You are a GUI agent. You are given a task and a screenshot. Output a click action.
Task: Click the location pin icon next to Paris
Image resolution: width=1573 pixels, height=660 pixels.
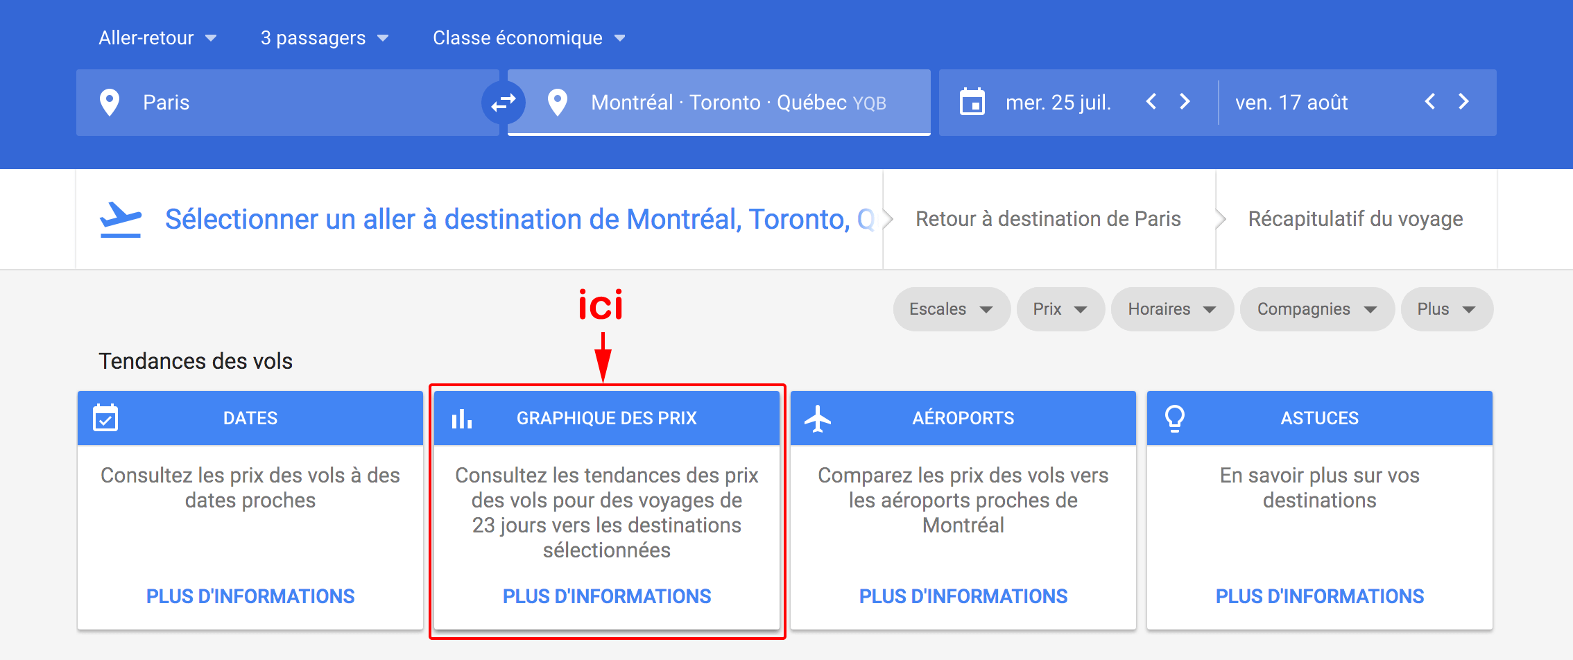point(110,103)
